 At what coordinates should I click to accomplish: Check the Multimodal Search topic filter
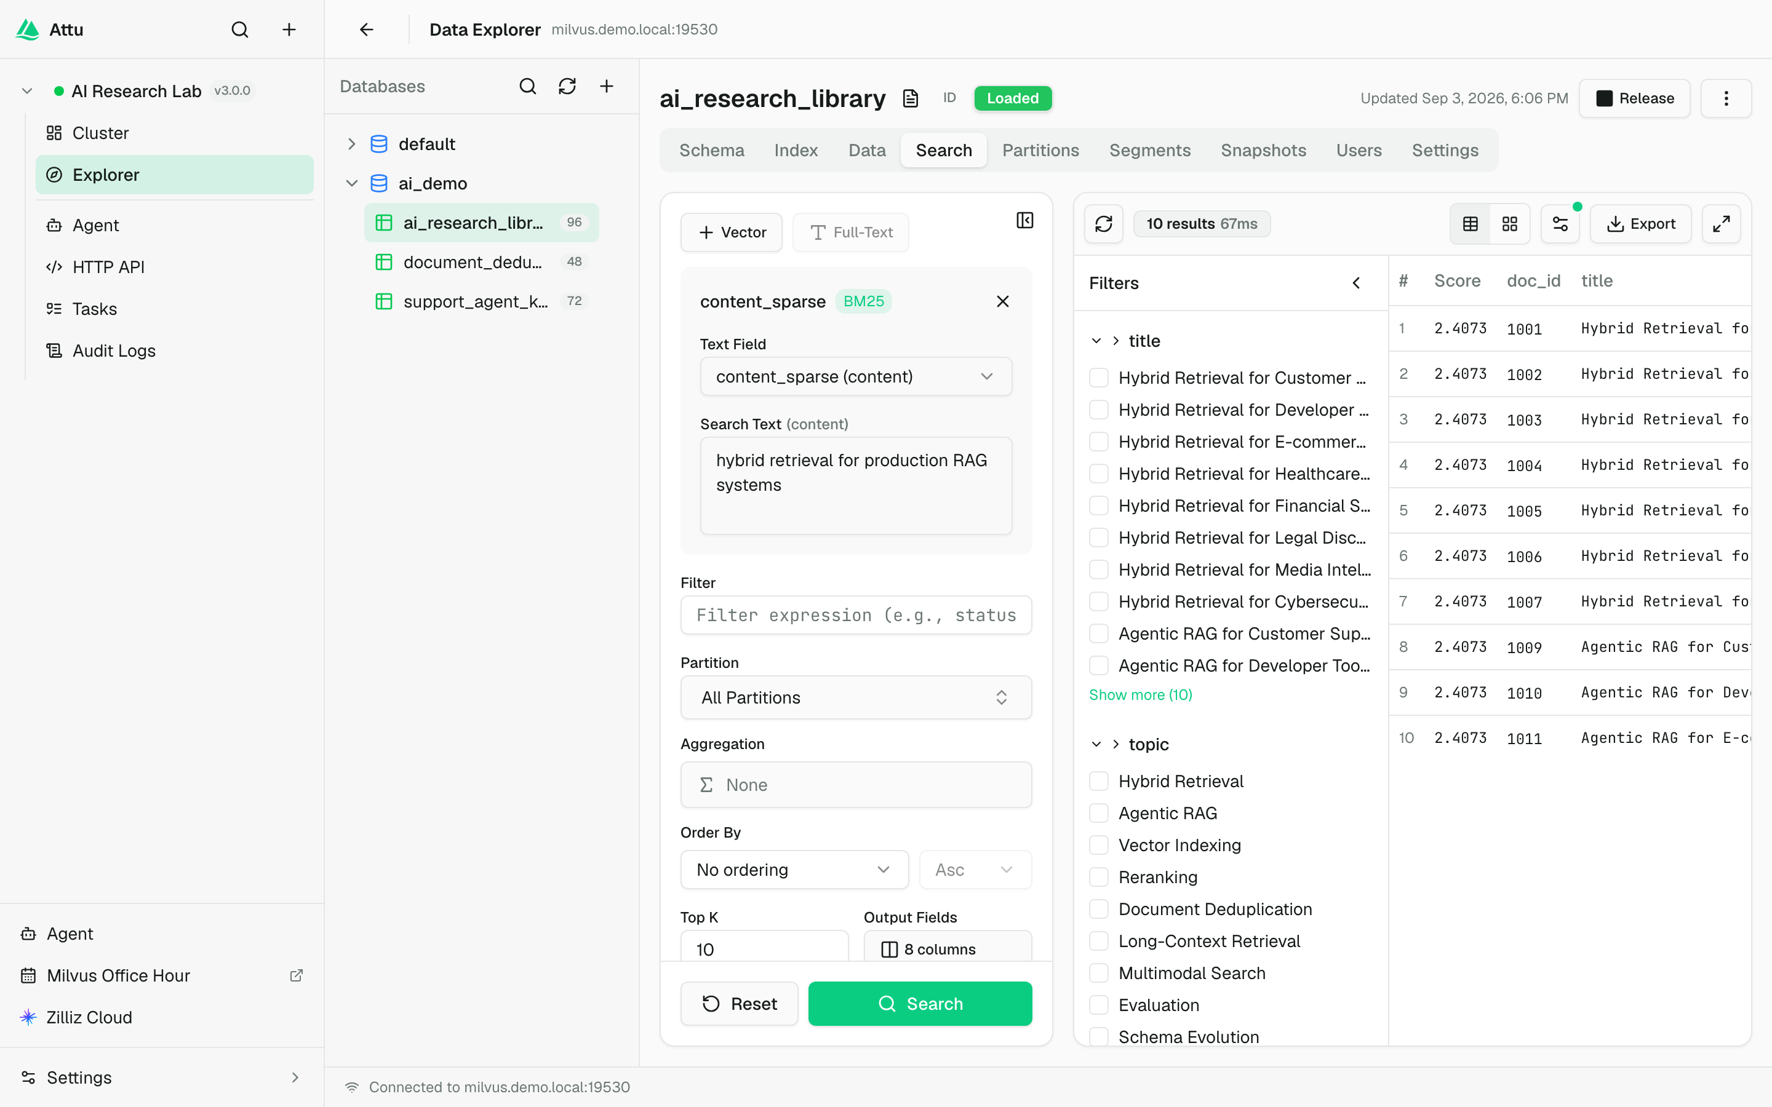point(1098,973)
